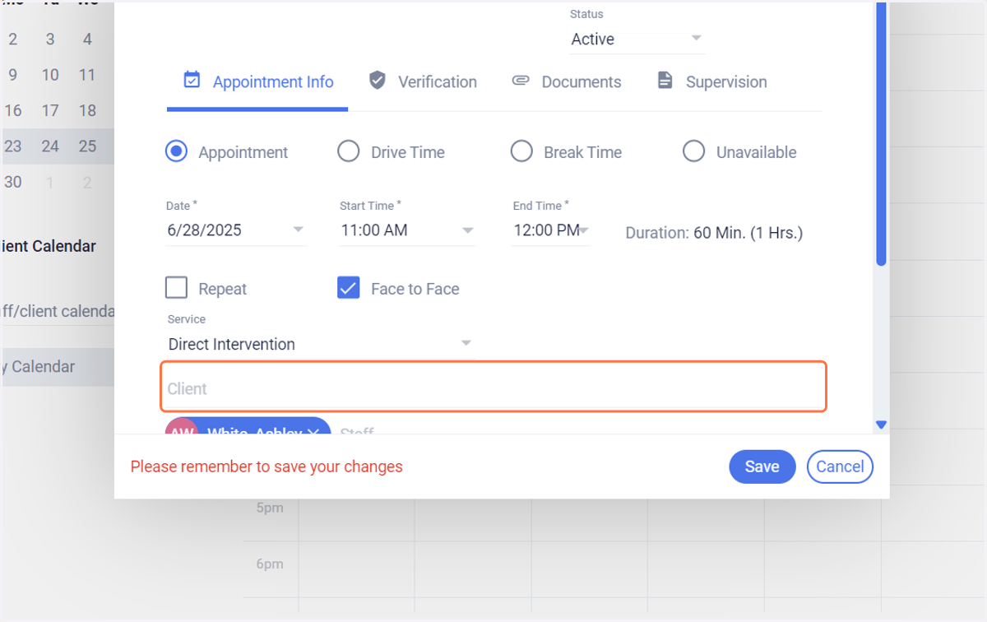Enable the Repeat checkbox
987x622 pixels.
pyautogui.click(x=176, y=288)
